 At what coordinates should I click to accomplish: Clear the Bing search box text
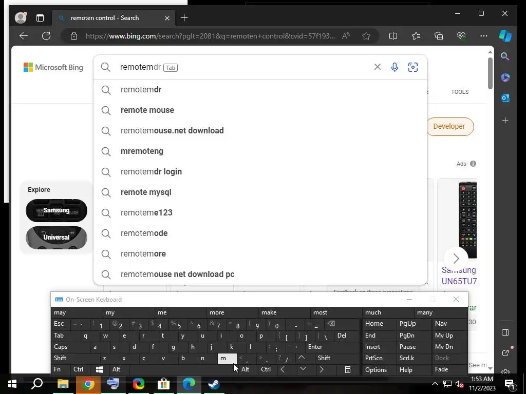point(378,67)
